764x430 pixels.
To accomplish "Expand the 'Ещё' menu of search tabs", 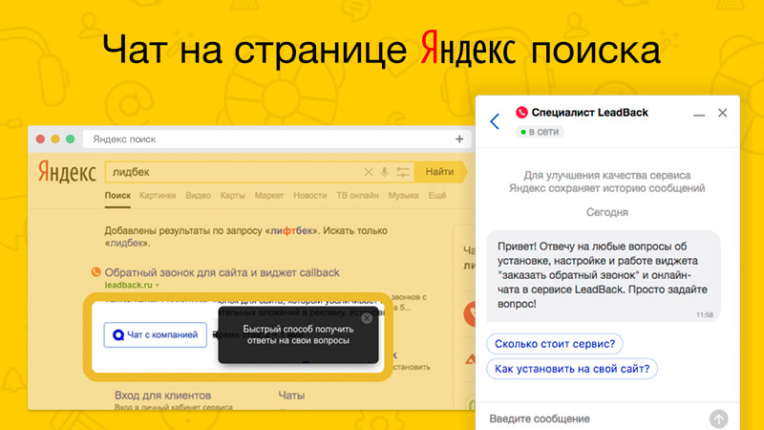I will pos(437,196).
